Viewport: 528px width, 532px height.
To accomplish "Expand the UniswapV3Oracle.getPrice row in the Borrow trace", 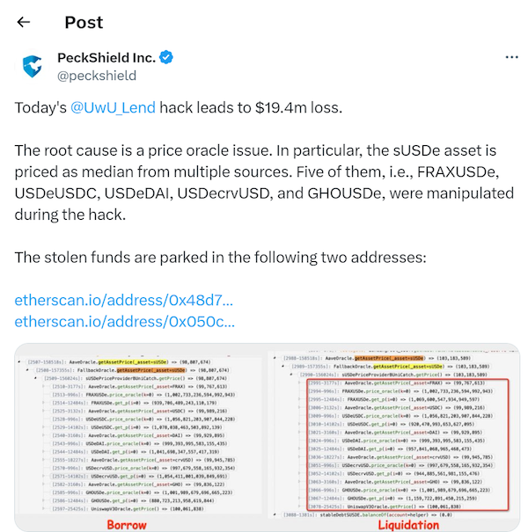I will coord(43,509).
